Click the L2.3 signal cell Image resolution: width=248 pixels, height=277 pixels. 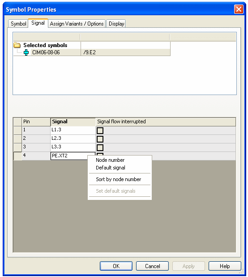tap(73, 138)
